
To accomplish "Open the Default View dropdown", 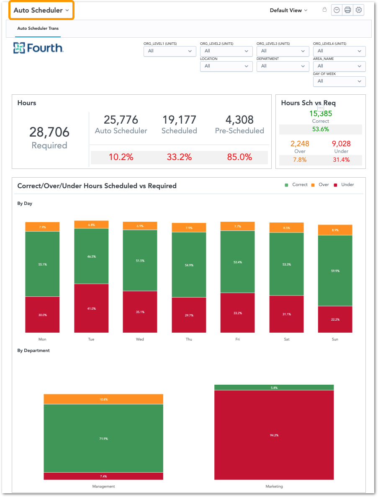I will point(288,10).
